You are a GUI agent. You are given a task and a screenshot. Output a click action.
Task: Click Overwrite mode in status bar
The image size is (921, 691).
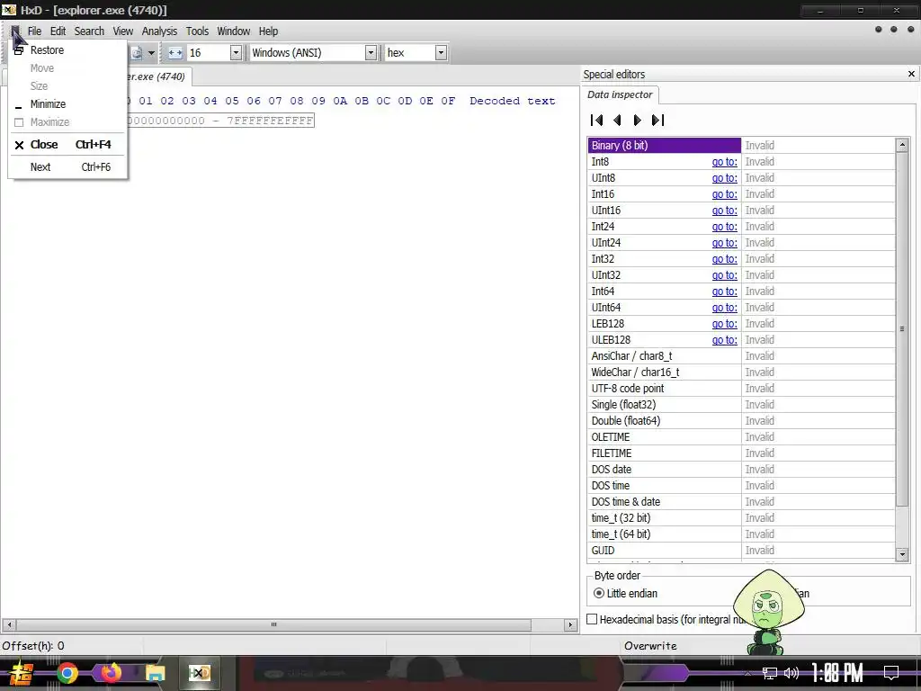[x=650, y=646]
